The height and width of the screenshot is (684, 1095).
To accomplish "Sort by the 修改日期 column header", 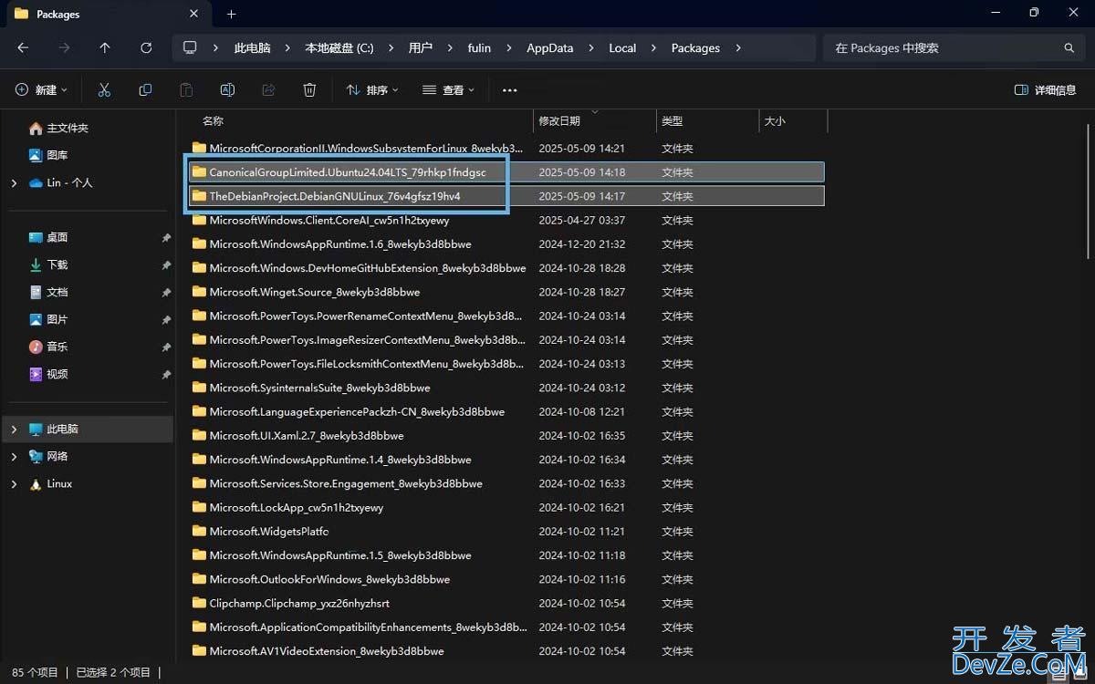I will tap(559, 120).
